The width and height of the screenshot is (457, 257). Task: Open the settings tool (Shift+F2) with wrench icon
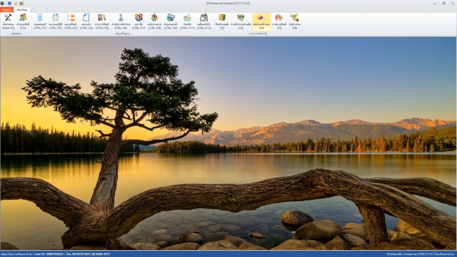(8, 22)
